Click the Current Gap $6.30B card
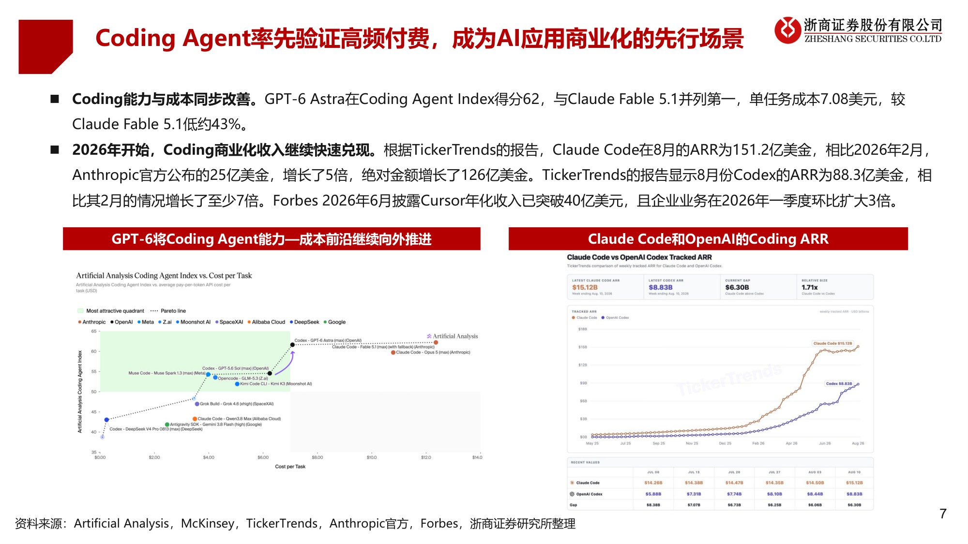The image size is (968, 544). (x=758, y=287)
